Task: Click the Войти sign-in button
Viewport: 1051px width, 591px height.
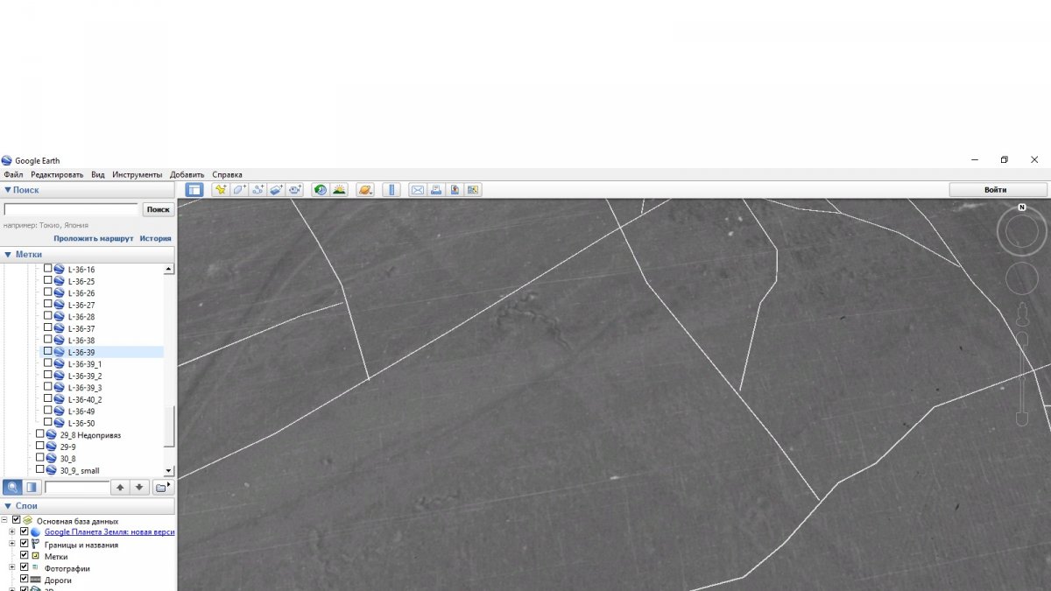Action: (x=998, y=189)
